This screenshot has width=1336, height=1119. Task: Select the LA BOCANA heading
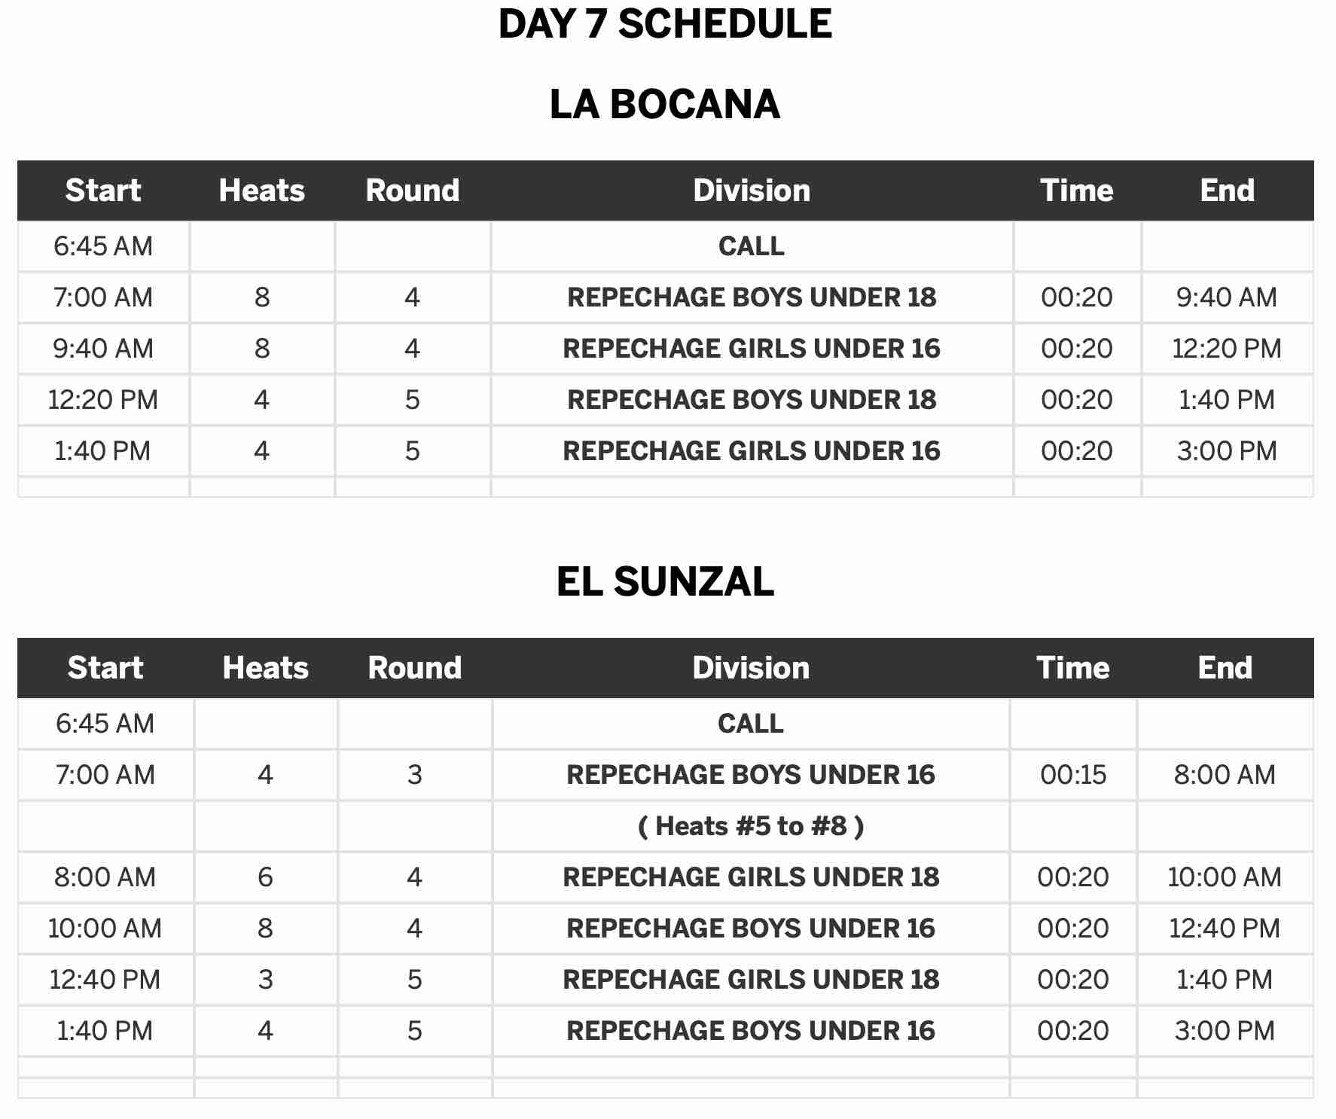click(x=665, y=104)
